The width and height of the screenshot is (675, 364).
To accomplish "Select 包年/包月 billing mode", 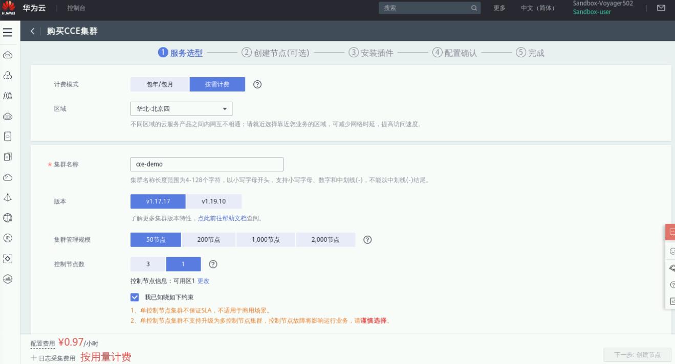I will 160,84.
